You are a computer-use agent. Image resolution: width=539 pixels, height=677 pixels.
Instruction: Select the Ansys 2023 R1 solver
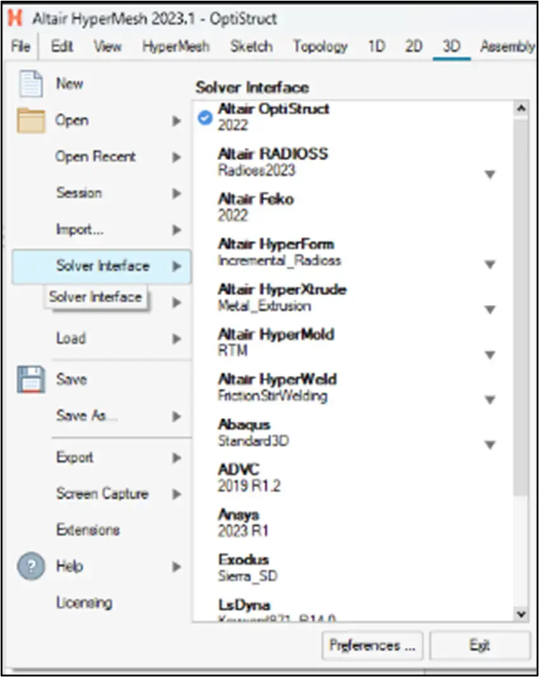click(x=243, y=523)
